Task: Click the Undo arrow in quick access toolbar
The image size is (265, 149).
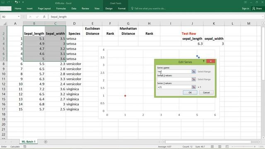Action: tap(16, 2)
